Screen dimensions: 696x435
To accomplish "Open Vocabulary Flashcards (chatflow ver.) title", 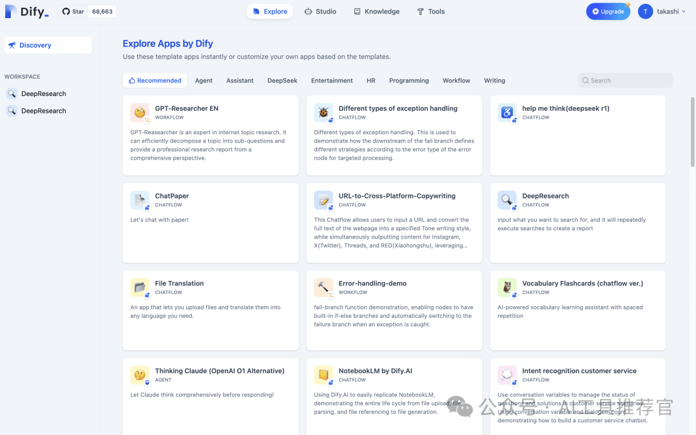I will click(583, 283).
